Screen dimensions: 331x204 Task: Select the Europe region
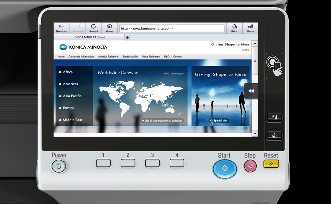[74, 108]
